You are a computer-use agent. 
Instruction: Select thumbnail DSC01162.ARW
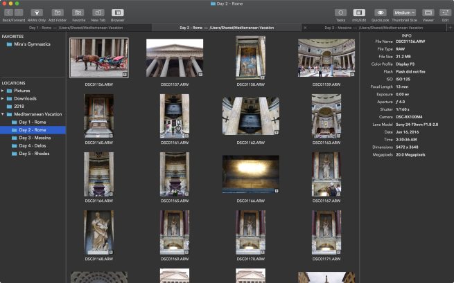pos(251,116)
